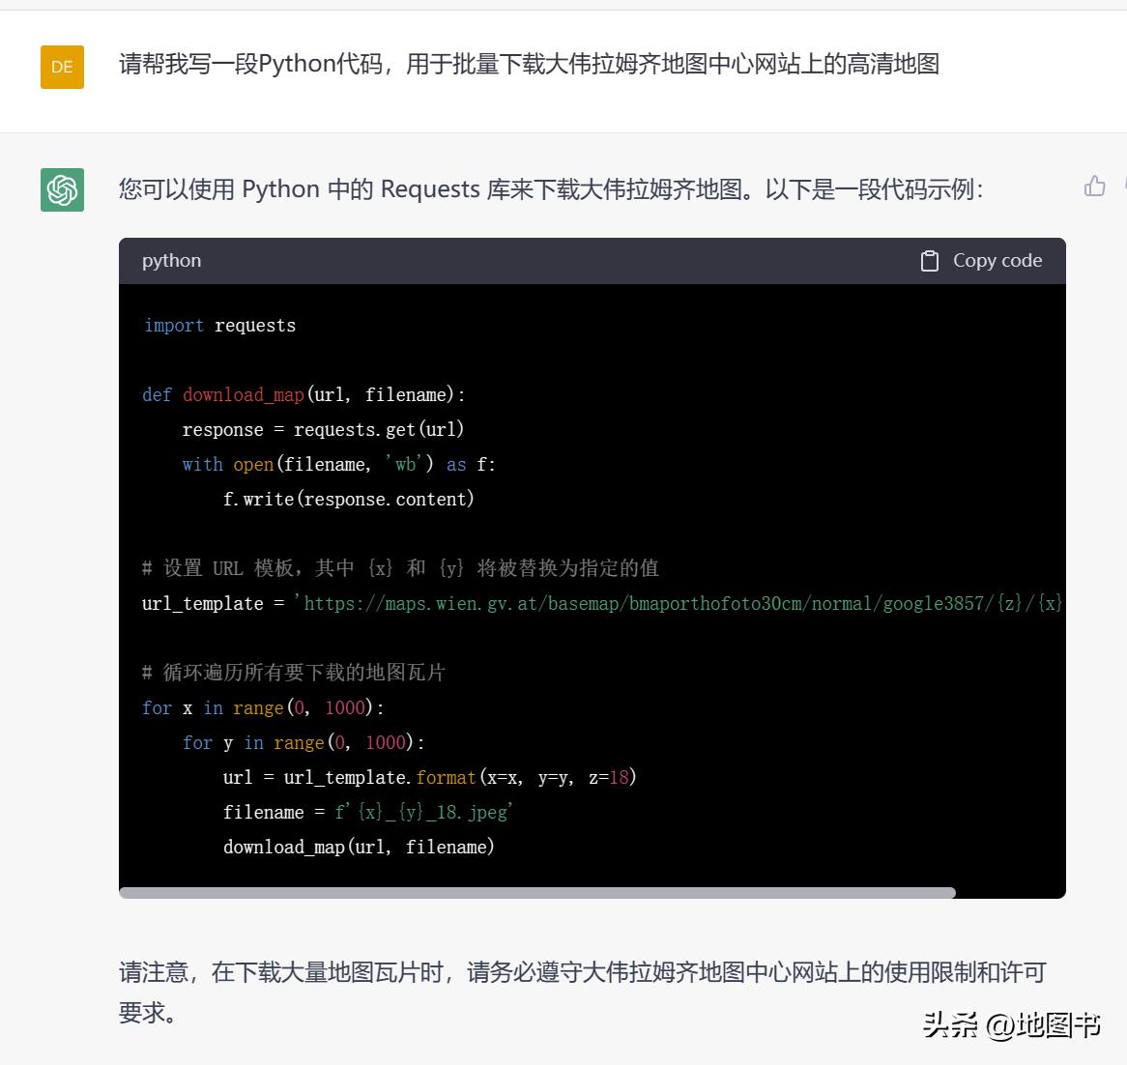Click the python language label on code block

pos(171,260)
